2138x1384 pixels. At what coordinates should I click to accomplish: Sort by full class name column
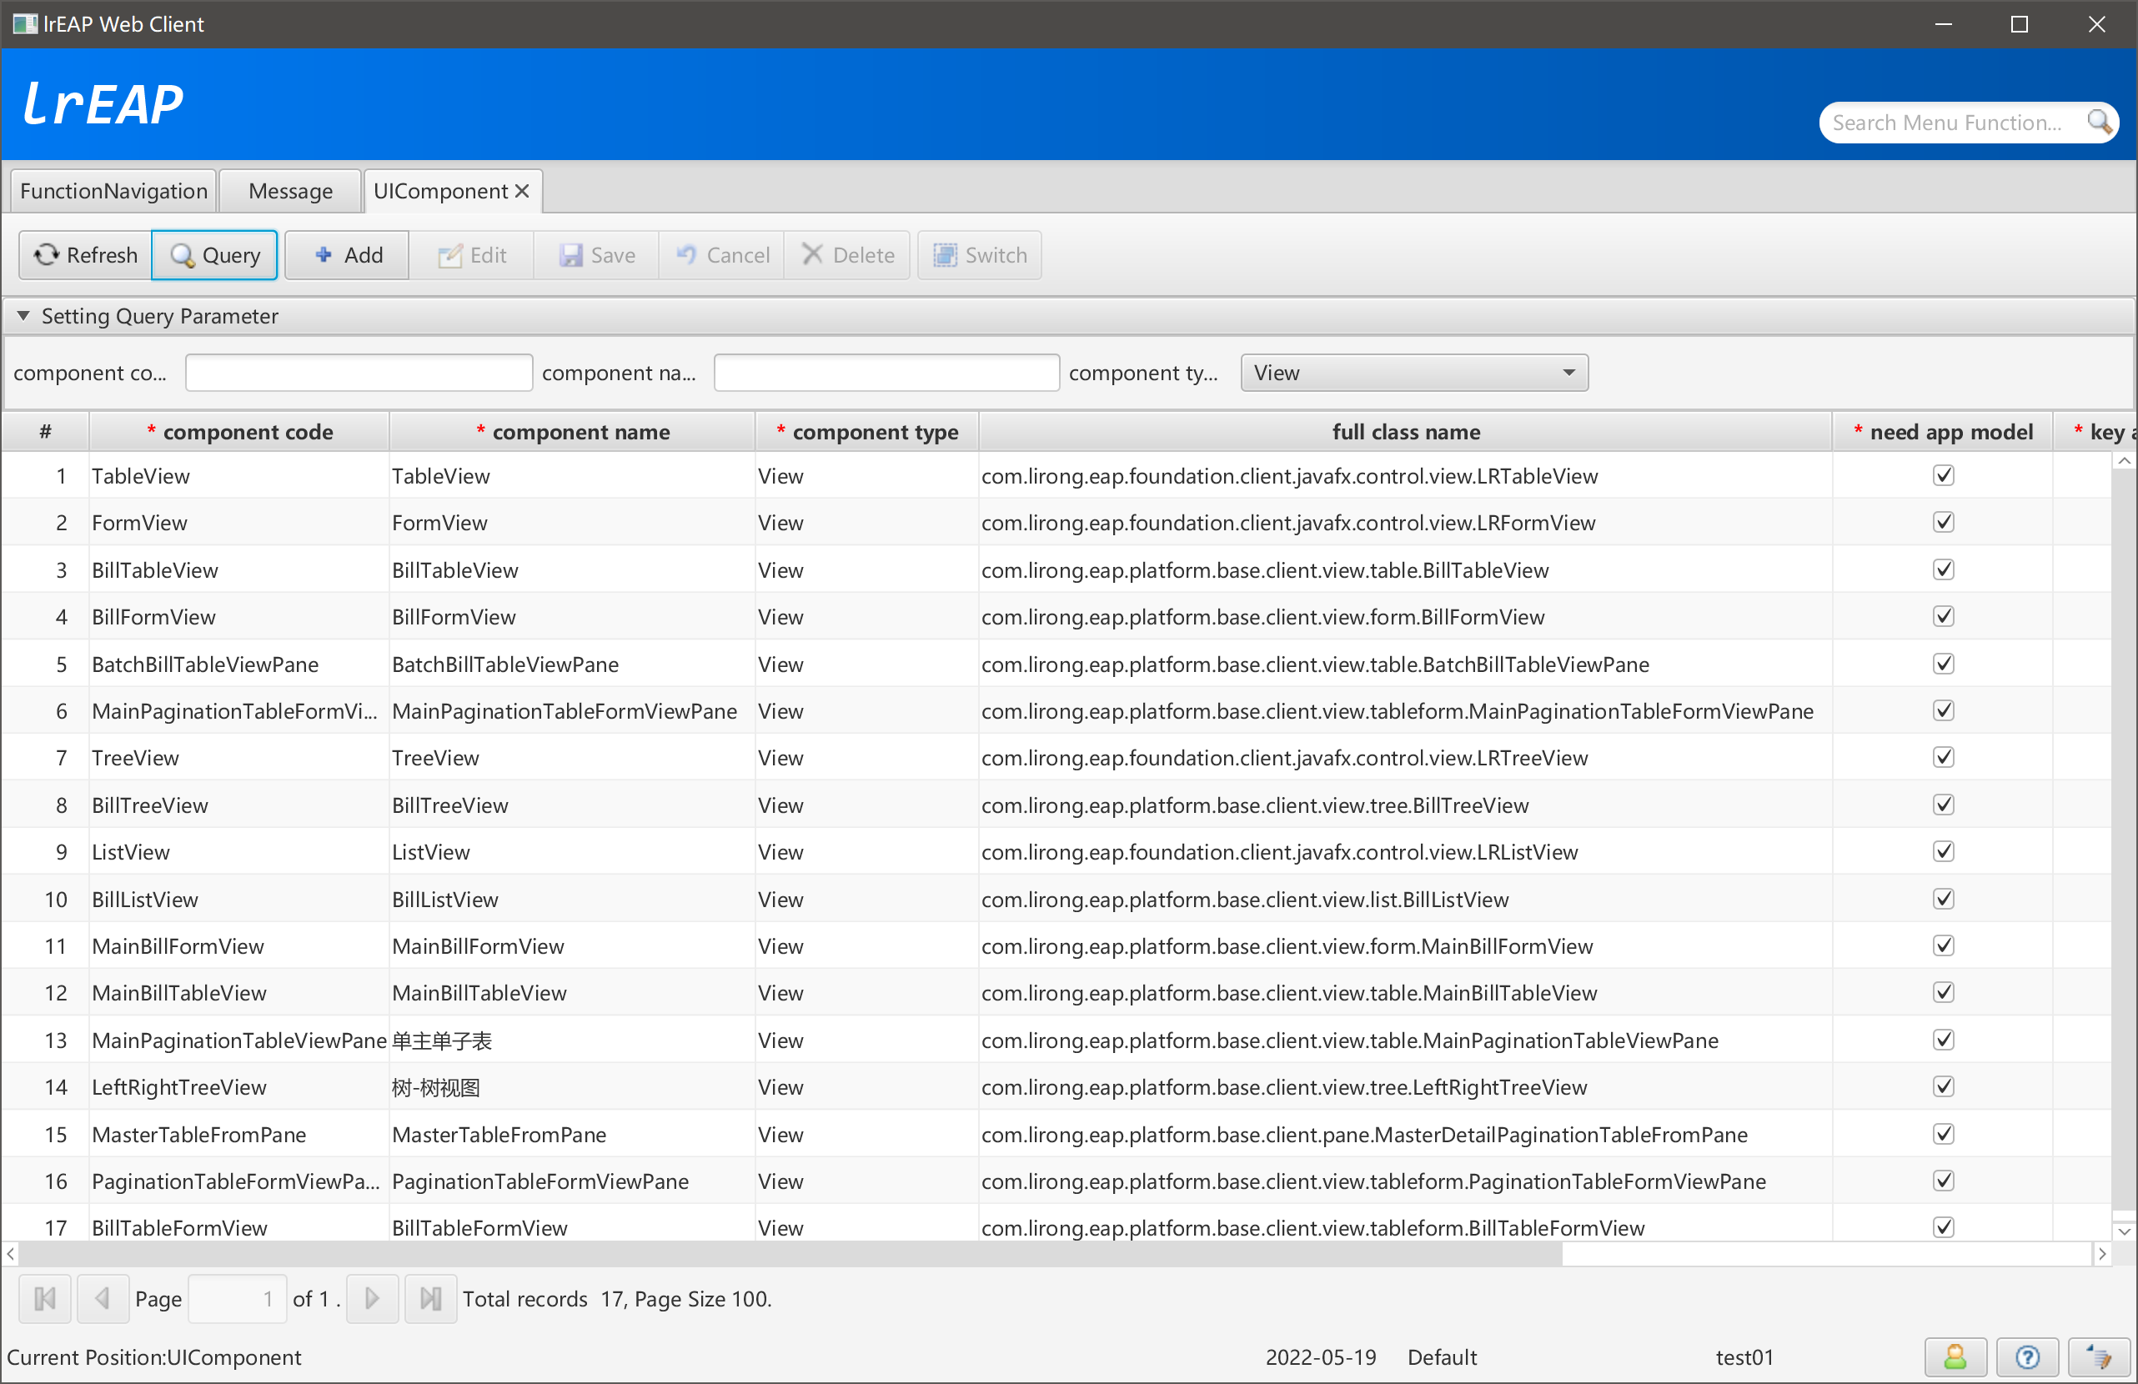(x=1406, y=432)
